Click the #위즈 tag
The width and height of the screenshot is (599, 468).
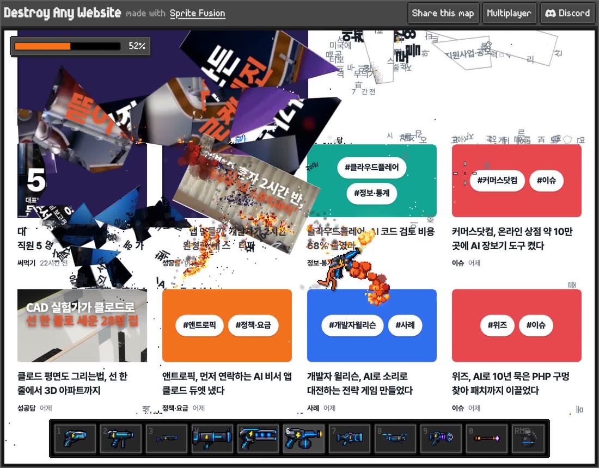coord(497,325)
